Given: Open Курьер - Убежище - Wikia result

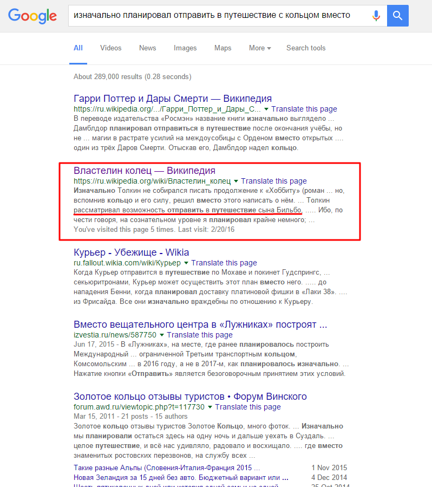Looking at the screenshot, I should 131,252.
